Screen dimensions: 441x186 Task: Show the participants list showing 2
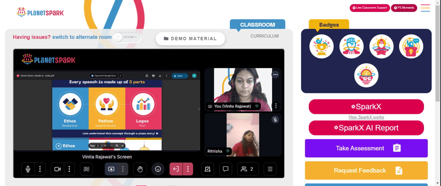pyautogui.click(x=248, y=169)
